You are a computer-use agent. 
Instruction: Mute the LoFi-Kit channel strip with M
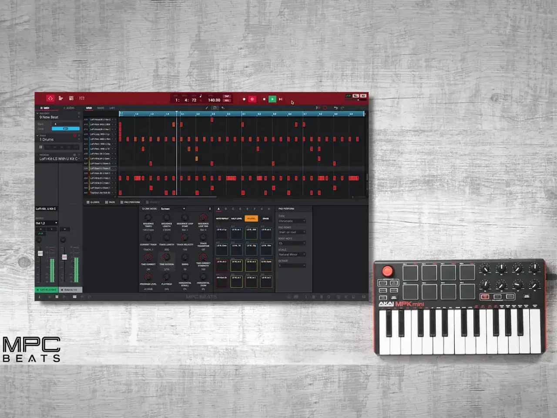[x=40, y=229]
